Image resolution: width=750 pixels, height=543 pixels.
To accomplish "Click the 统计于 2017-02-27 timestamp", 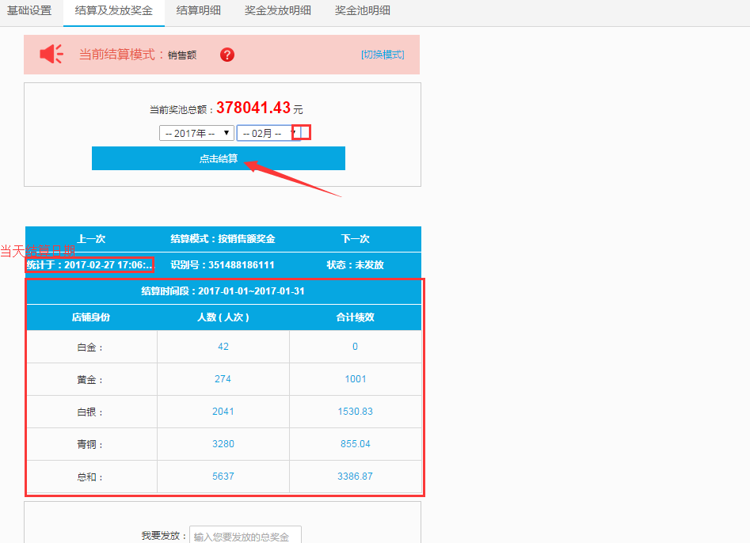I will 89,265.
